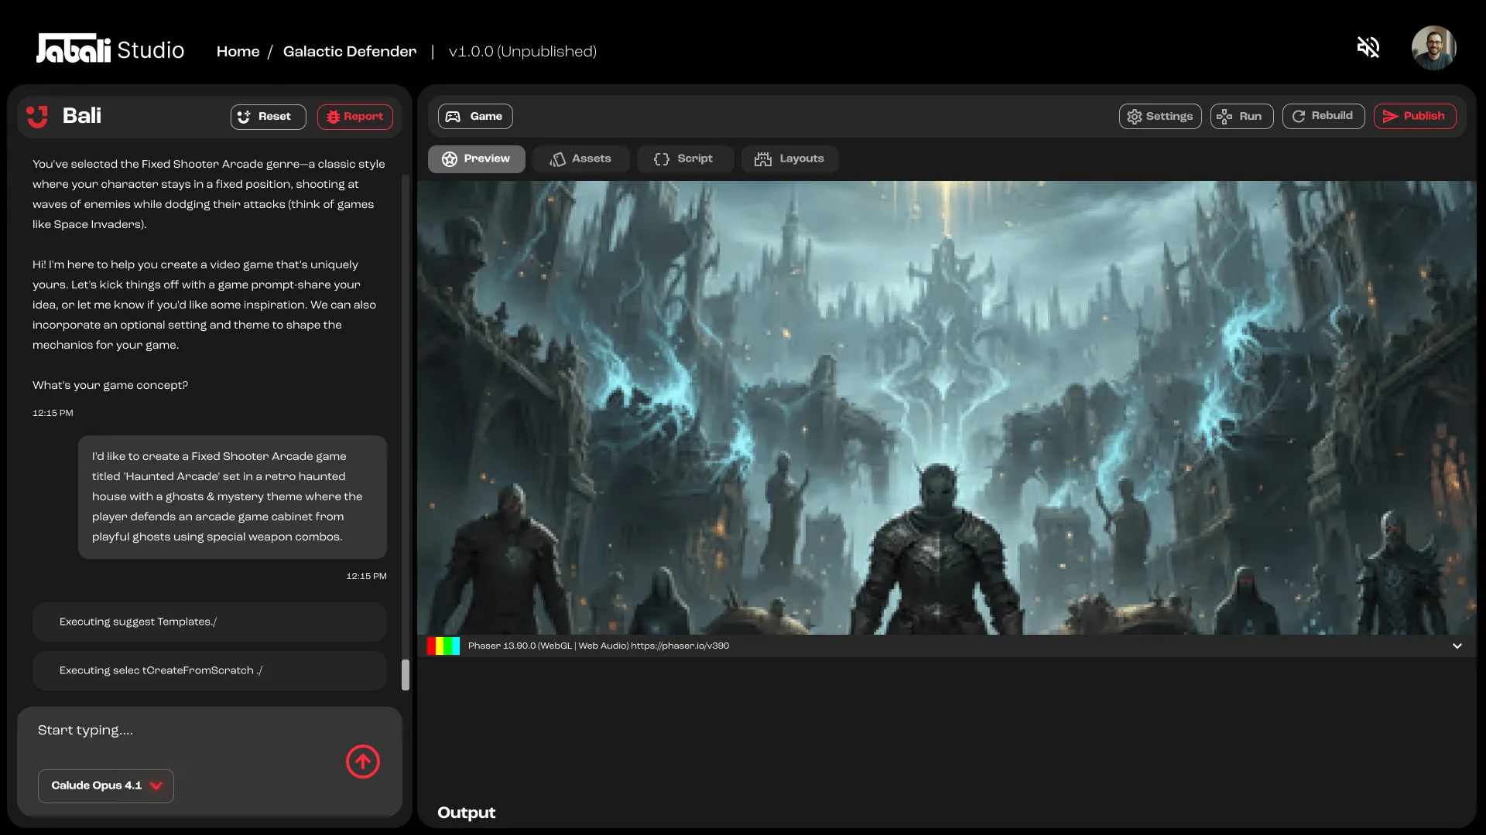Toggle the Preview mode
This screenshot has height=835, width=1486.
tap(476, 158)
